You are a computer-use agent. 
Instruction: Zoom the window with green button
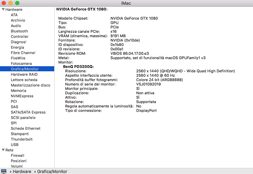click(x=17, y=3)
